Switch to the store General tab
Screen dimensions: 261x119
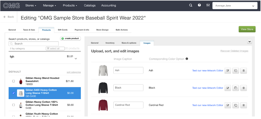pos(12,30)
